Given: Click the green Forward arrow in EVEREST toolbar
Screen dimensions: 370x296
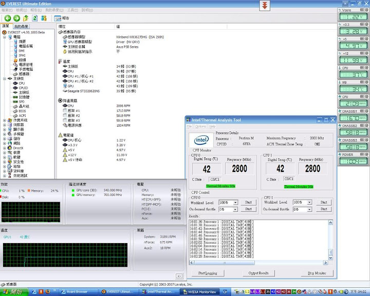Looking at the screenshot, I should coord(16,18).
